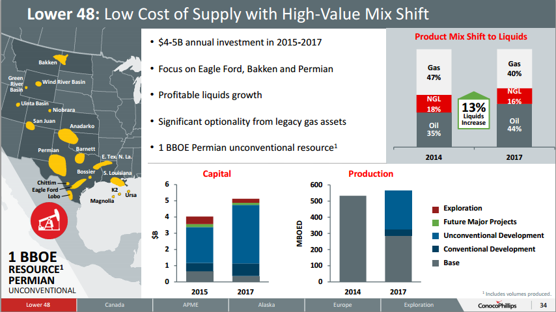Click the Bakken region on the map
556x312 pixels.
61,58
